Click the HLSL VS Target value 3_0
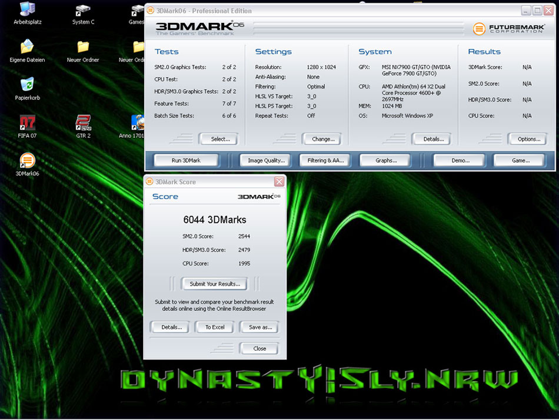The height and width of the screenshot is (420, 559). pyautogui.click(x=312, y=97)
